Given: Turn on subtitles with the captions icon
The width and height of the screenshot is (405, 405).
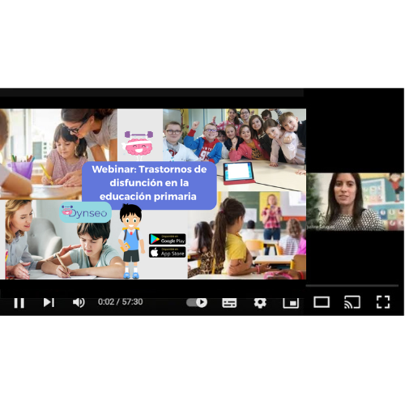Looking at the screenshot, I should 229,303.
